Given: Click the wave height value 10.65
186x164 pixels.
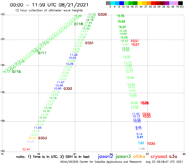Looking at the screenshot, I should click(x=58, y=89).
